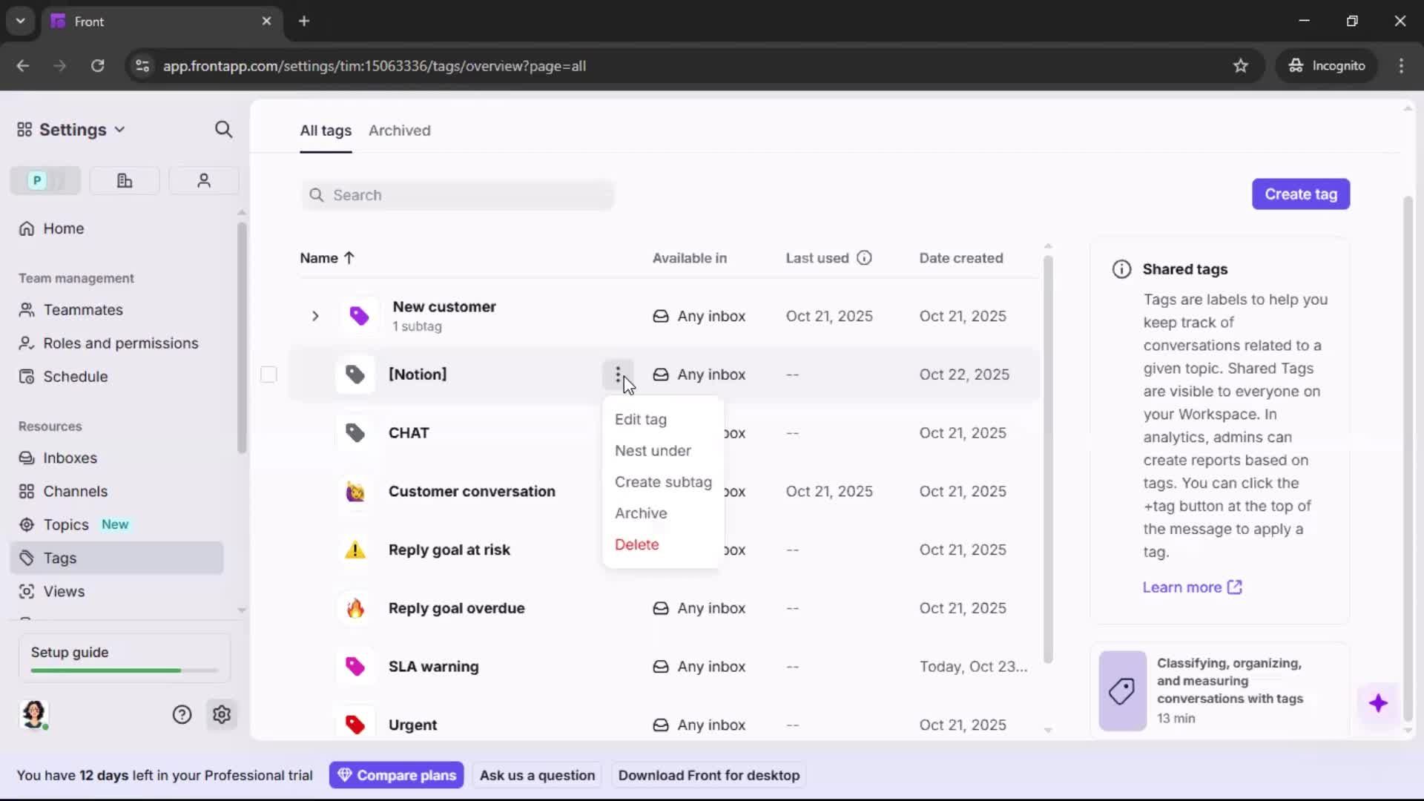Open Views from the sidebar

tap(64, 591)
